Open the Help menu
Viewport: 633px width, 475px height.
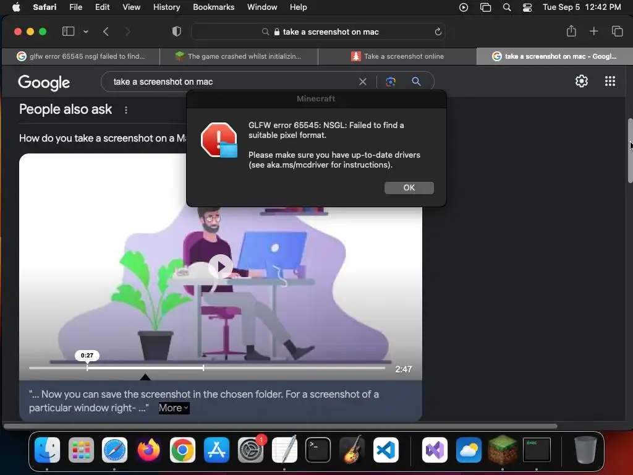299,7
